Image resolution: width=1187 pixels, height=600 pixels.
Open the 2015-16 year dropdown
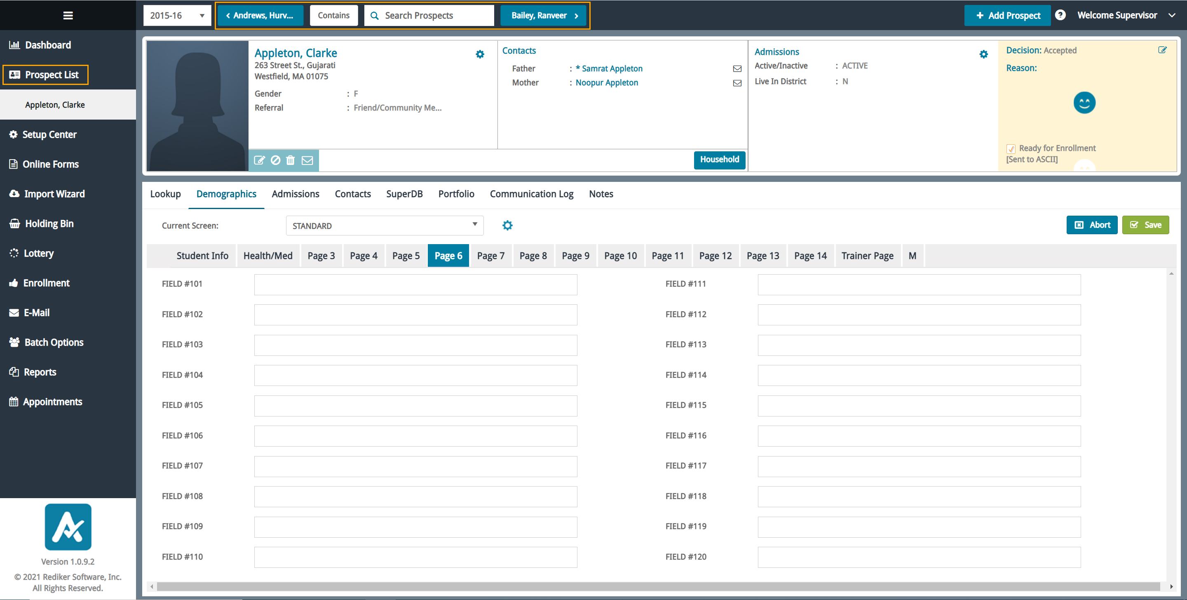tap(177, 15)
